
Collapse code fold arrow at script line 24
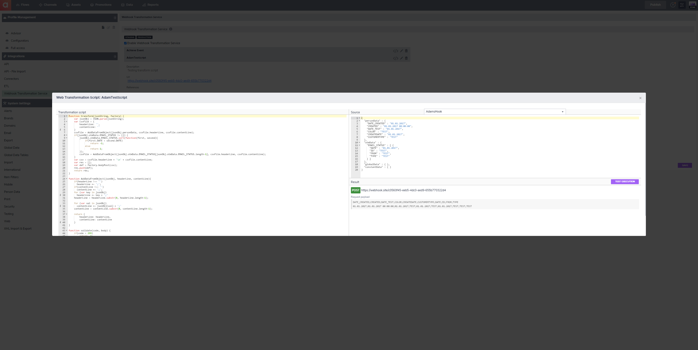(67, 179)
